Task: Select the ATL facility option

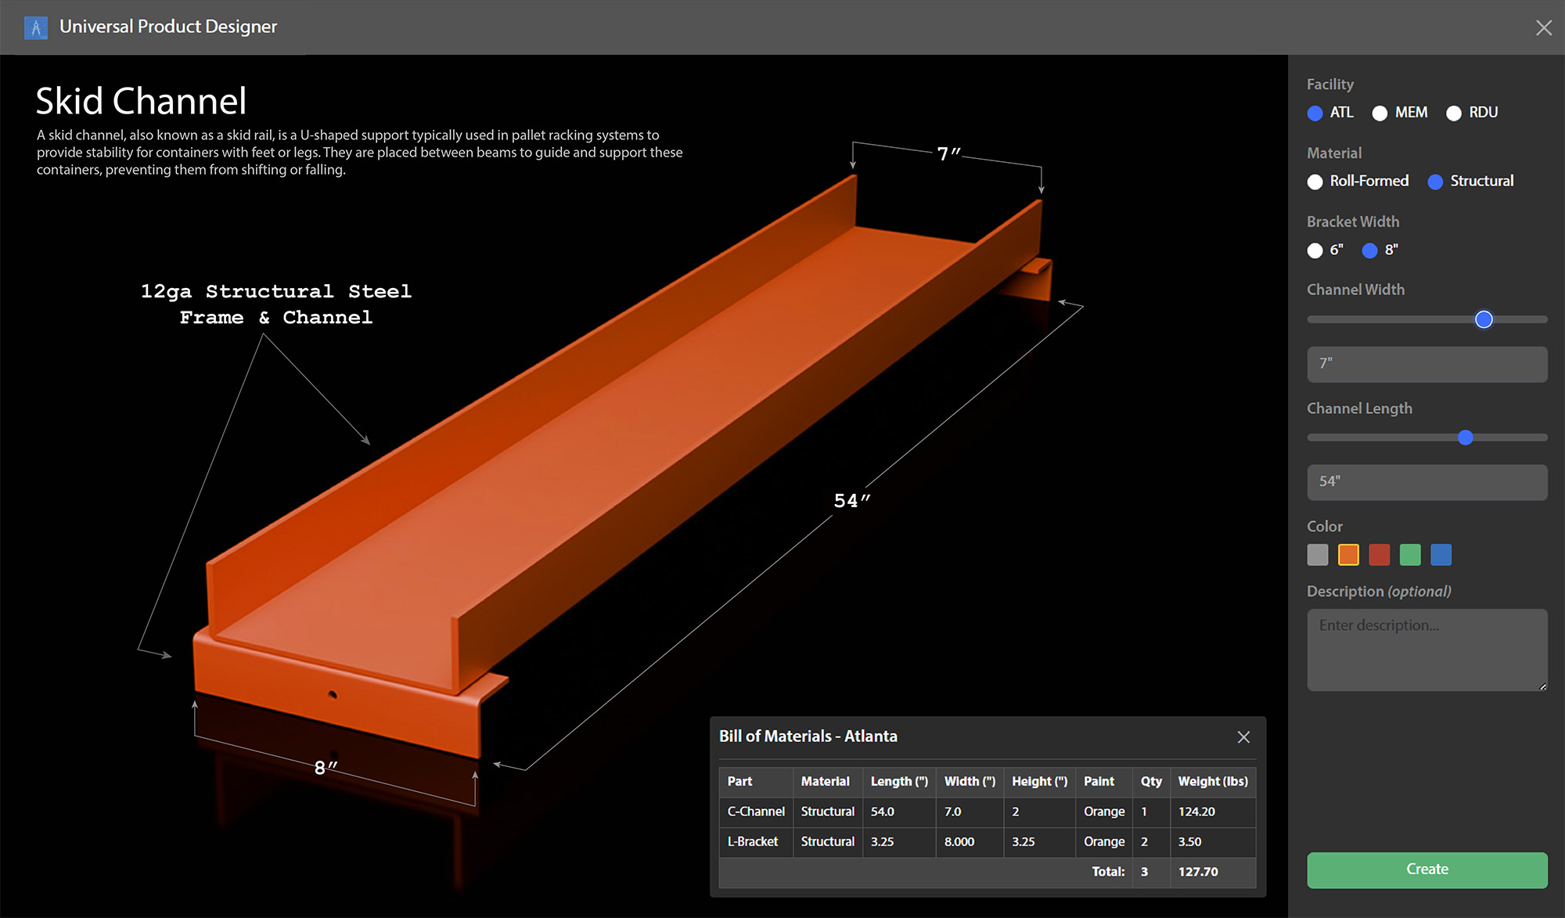Action: (x=1330, y=113)
